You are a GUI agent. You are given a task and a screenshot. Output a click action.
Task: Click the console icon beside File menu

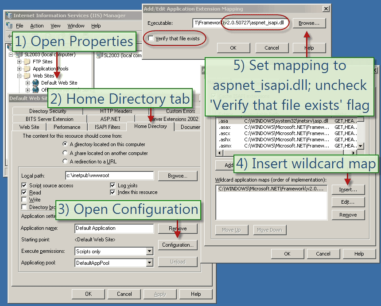(8, 26)
